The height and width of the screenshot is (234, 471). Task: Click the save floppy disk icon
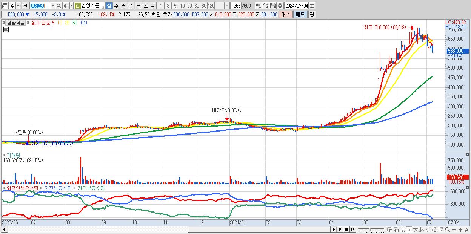click(273, 6)
